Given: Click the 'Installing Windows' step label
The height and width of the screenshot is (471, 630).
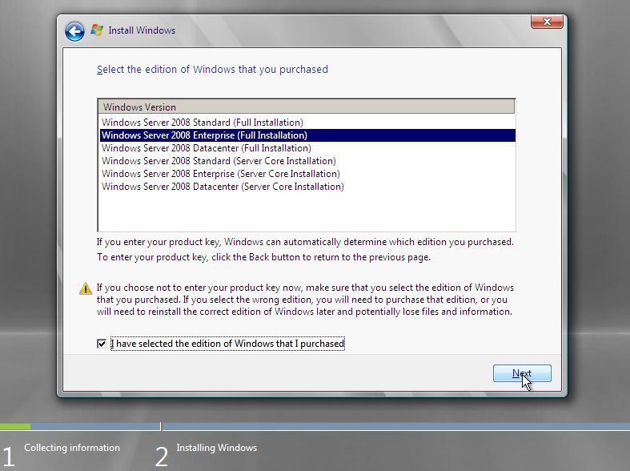Looking at the screenshot, I should point(217,448).
